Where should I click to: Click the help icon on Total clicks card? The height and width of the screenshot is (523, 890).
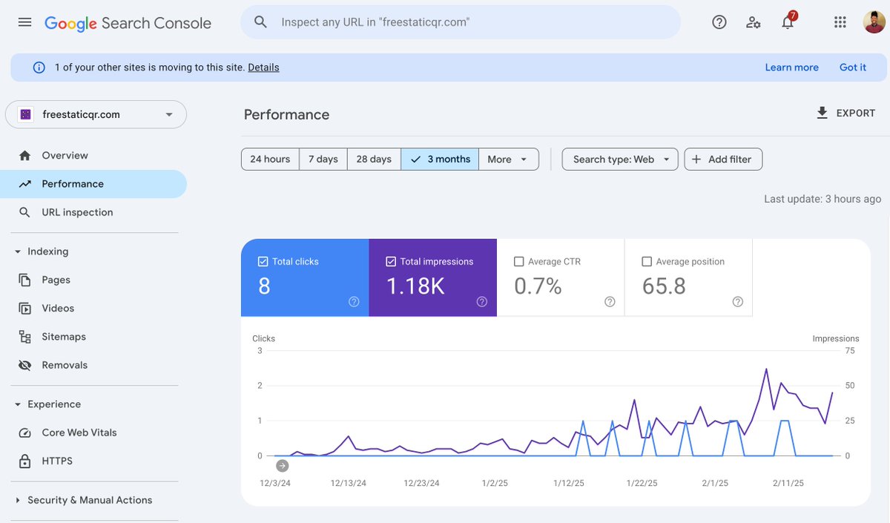[354, 301]
